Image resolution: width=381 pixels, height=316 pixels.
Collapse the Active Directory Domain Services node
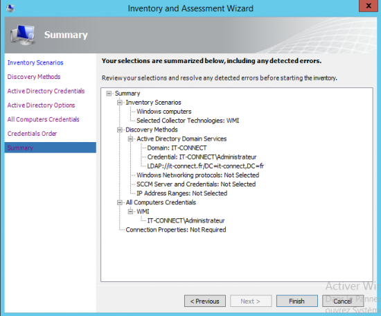tap(130, 139)
